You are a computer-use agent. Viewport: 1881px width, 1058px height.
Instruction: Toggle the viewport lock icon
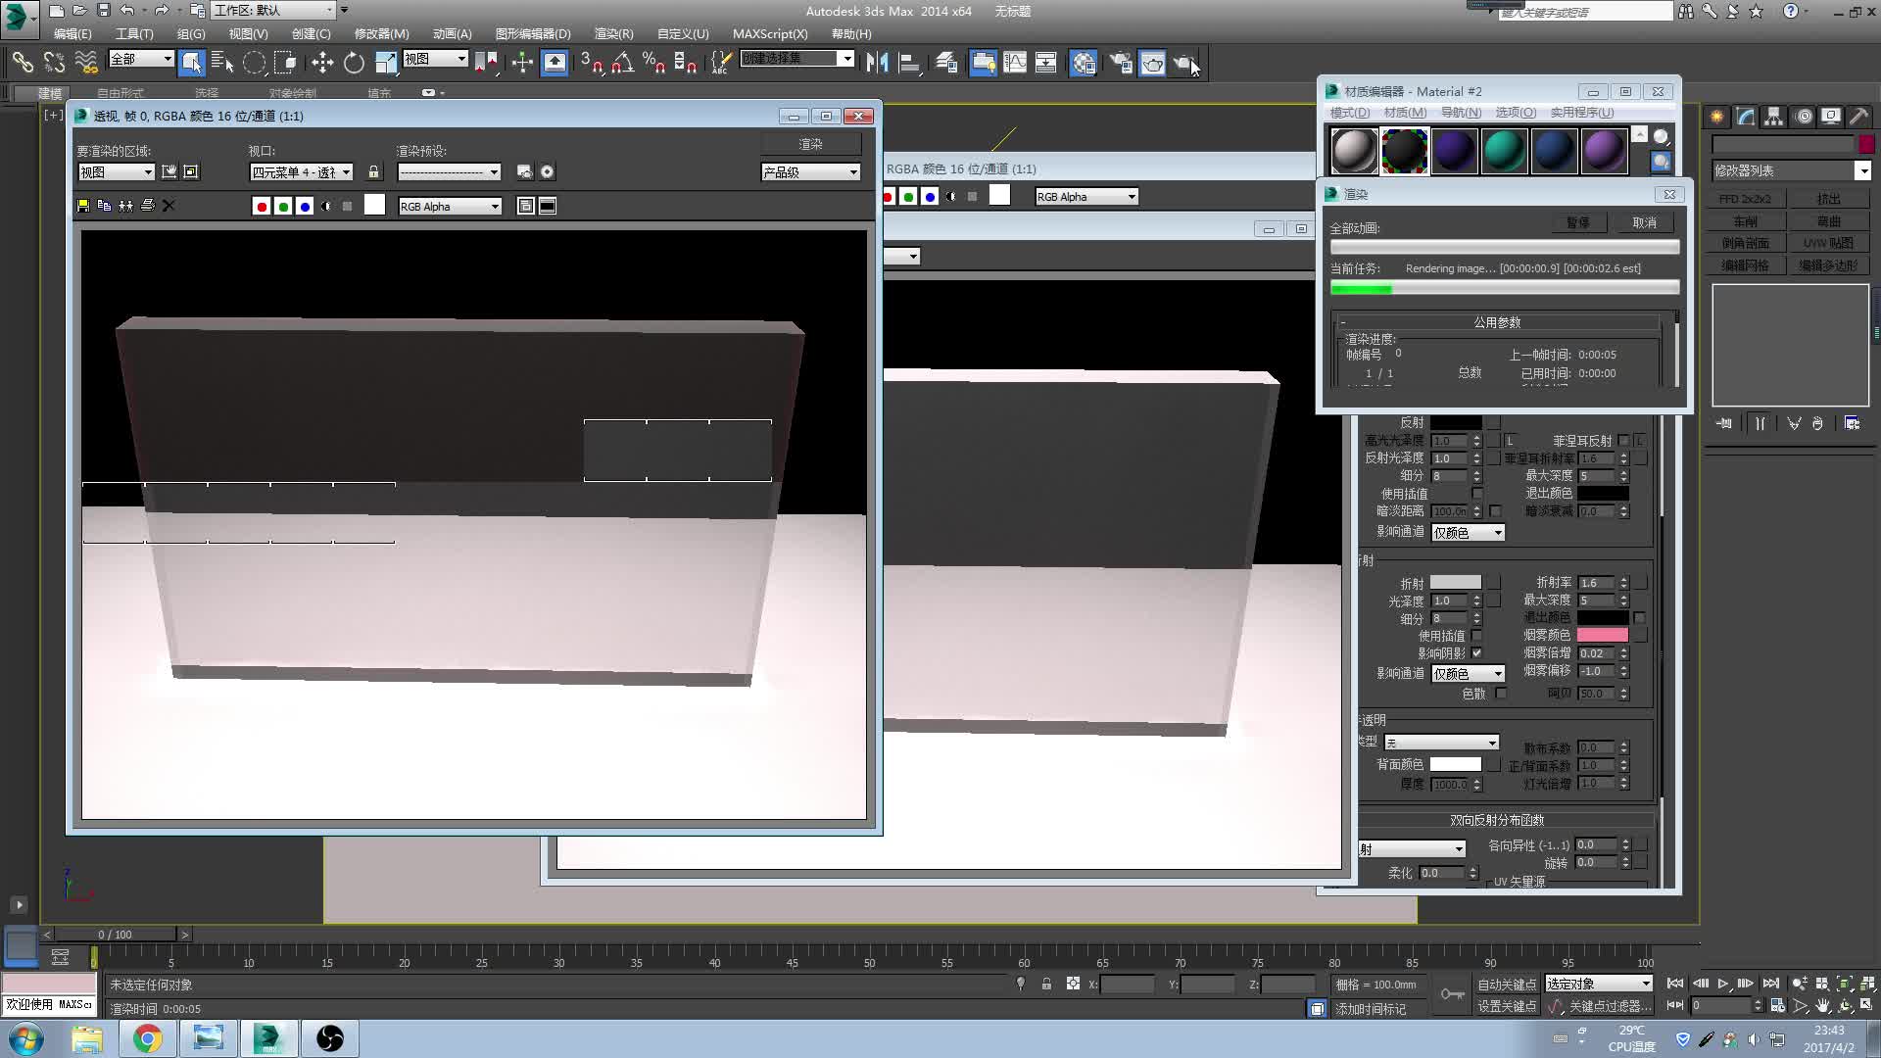click(x=373, y=172)
